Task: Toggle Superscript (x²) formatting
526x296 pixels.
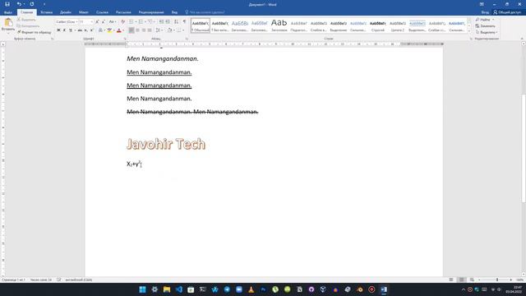Action: 91,30
